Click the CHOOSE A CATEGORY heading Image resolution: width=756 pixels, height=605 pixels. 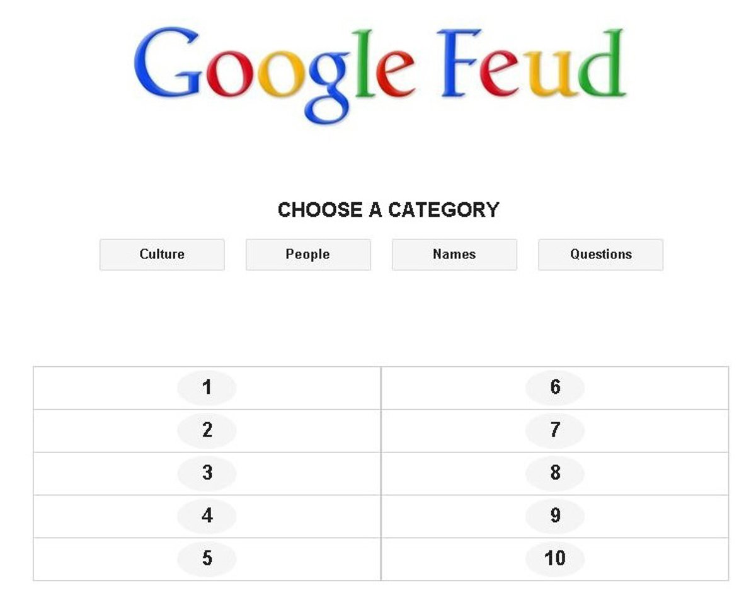click(388, 210)
